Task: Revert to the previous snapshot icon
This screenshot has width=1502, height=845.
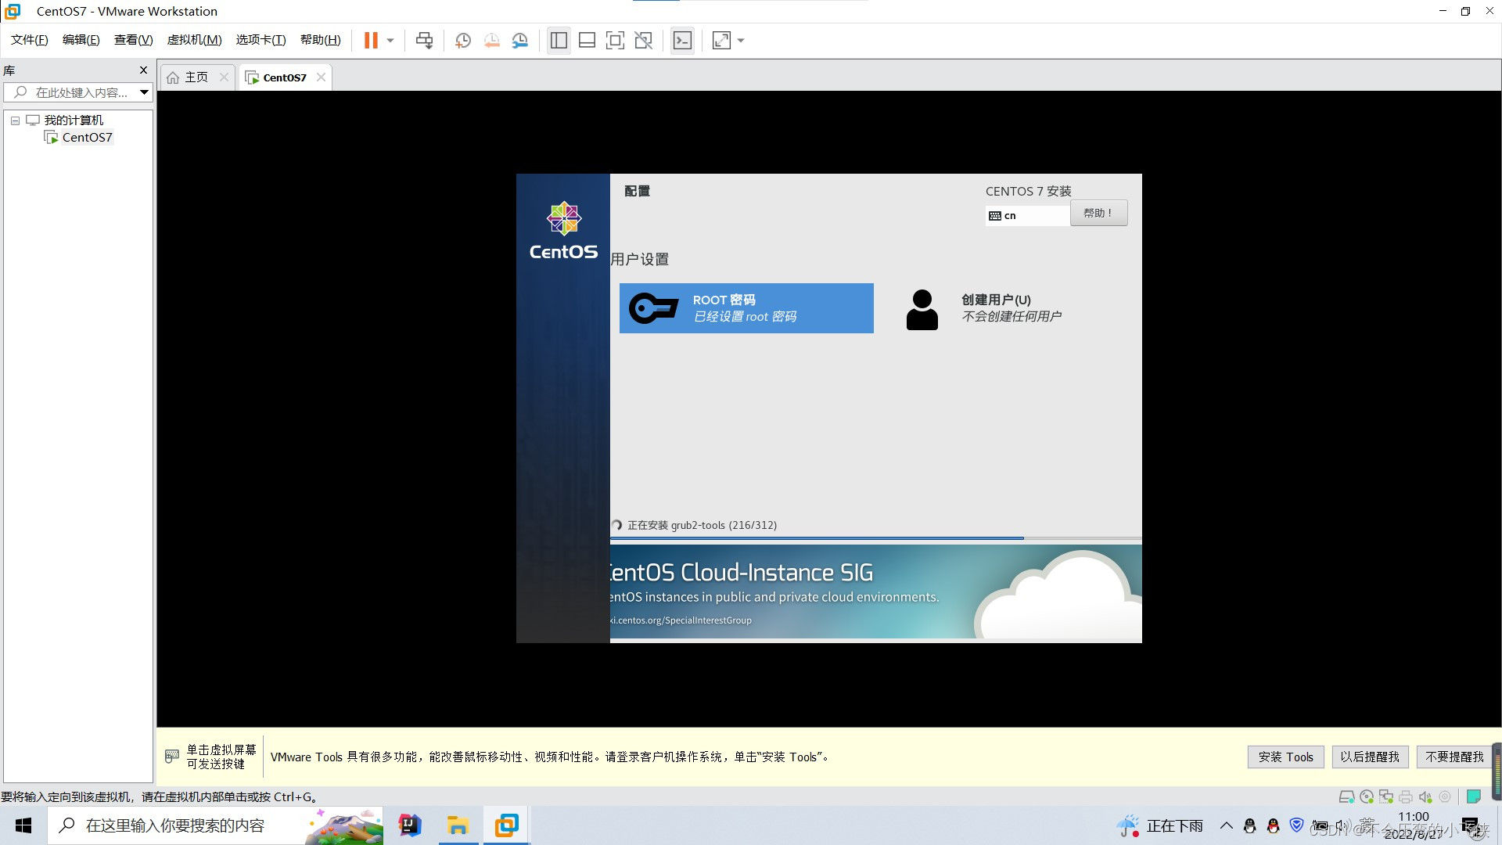Action: click(x=491, y=40)
